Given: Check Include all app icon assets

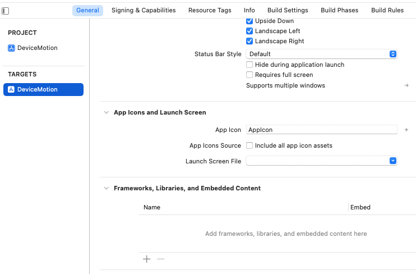Looking at the screenshot, I should [249, 146].
